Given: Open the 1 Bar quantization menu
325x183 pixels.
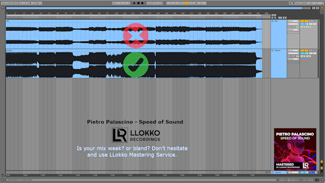Looking at the screenshot, I should pyautogui.click(x=38, y=3).
